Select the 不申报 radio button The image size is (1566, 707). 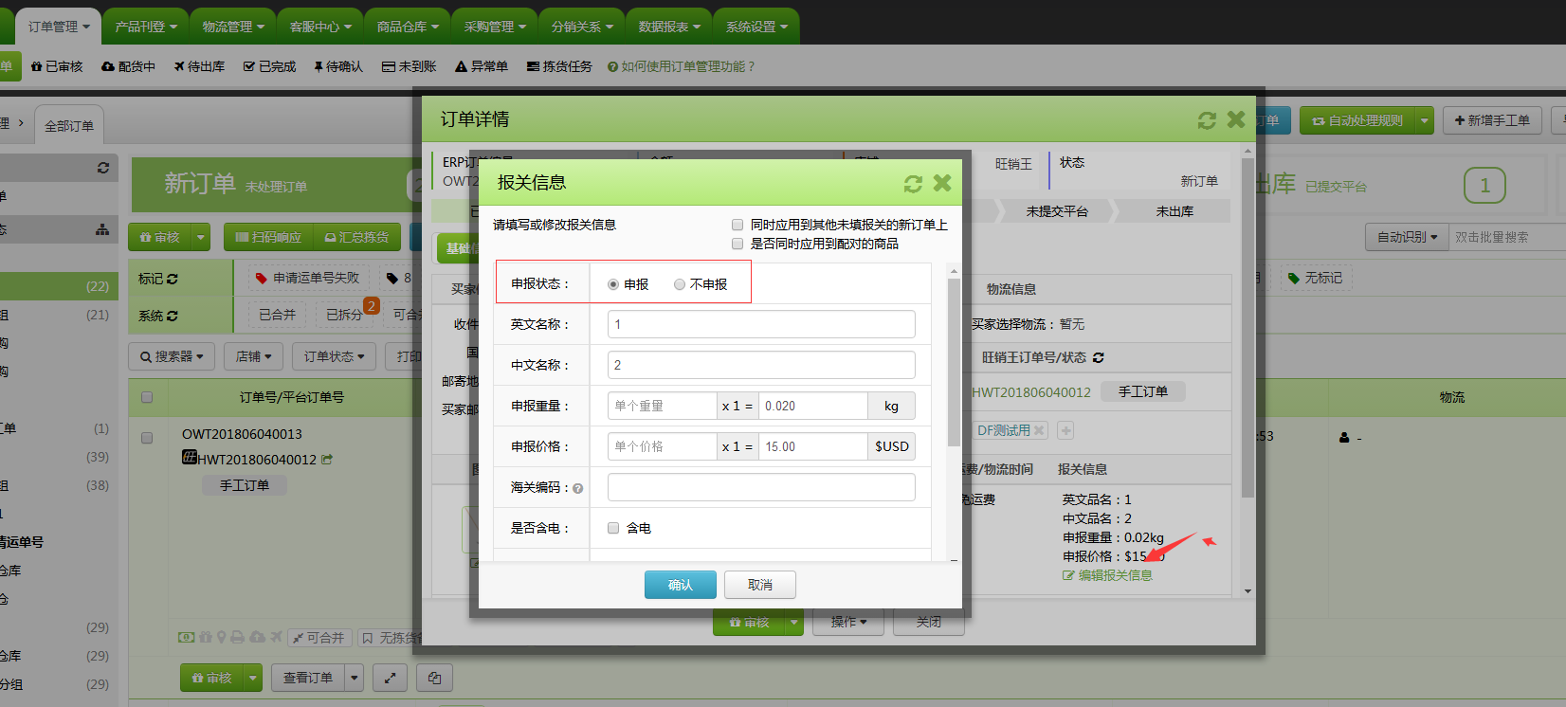(680, 284)
